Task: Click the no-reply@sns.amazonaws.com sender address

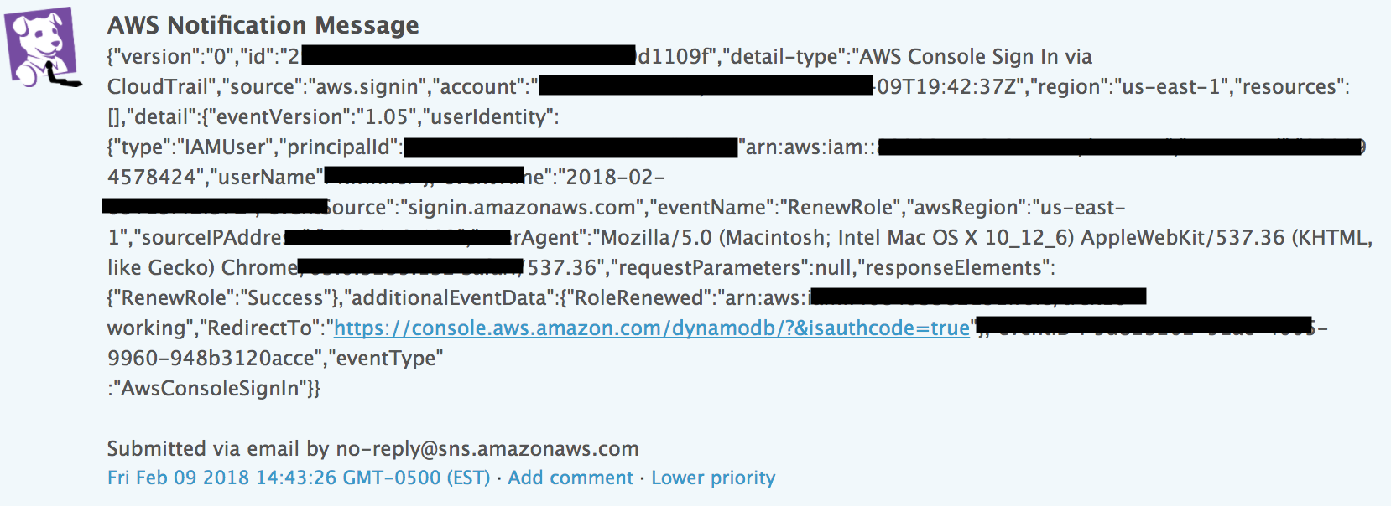Action: pos(487,449)
